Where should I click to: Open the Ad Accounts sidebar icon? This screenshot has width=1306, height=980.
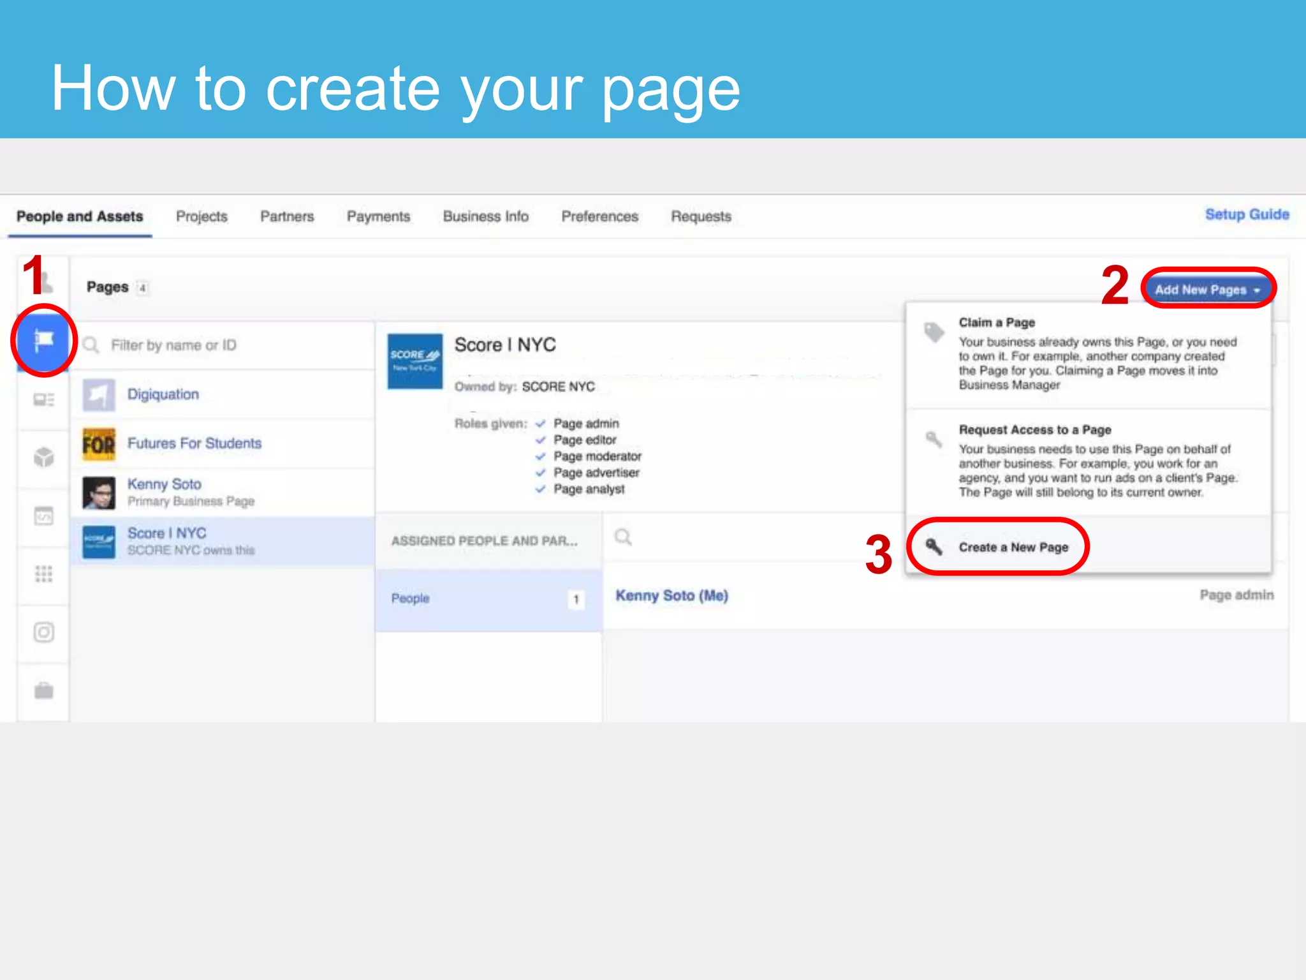point(43,399)
